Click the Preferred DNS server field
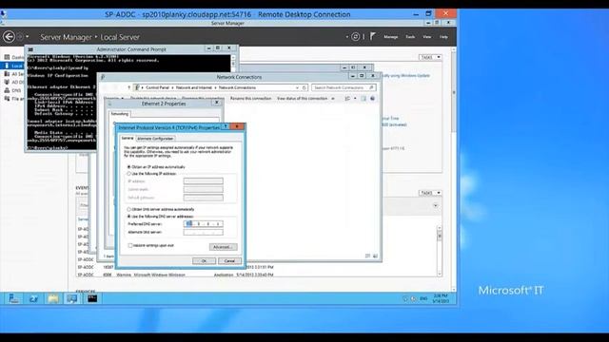 (x=203, y=224)
